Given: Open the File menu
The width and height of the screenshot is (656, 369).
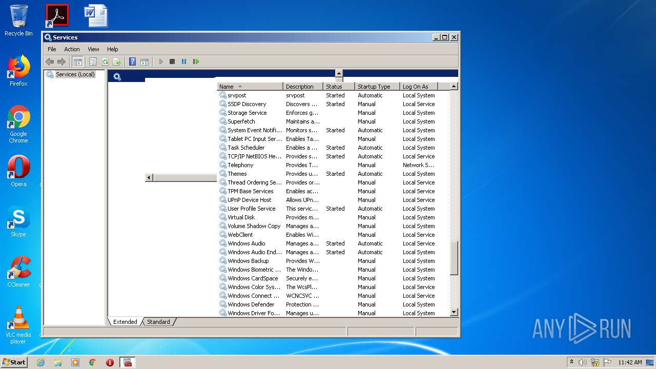Looking at the screenshot, I should 52,49.
